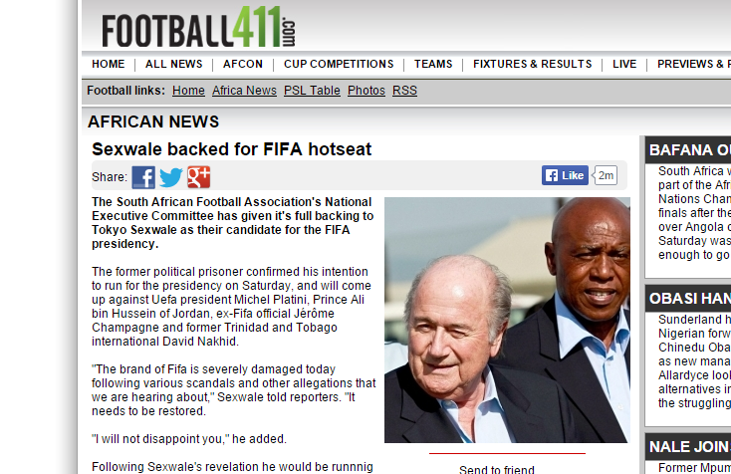This screenshot has width=731, height=474.
Task: Open CUP COMPETITIONS menu
Action: point(339,64)
